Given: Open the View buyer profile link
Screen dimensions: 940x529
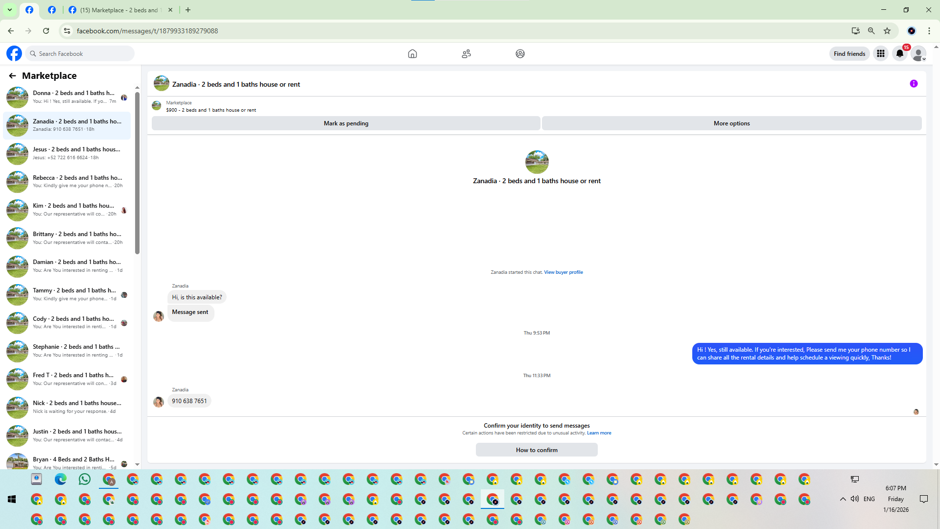Looking at the screenshot, I should tap(563, 272).
